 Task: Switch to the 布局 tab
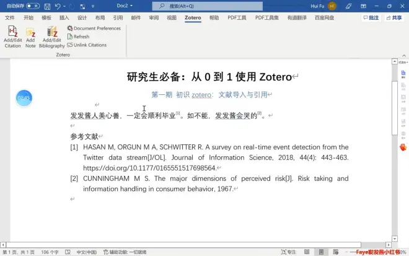tap(100, 18)
